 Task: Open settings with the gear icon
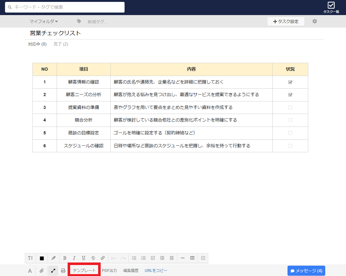(x=315, y=21)
